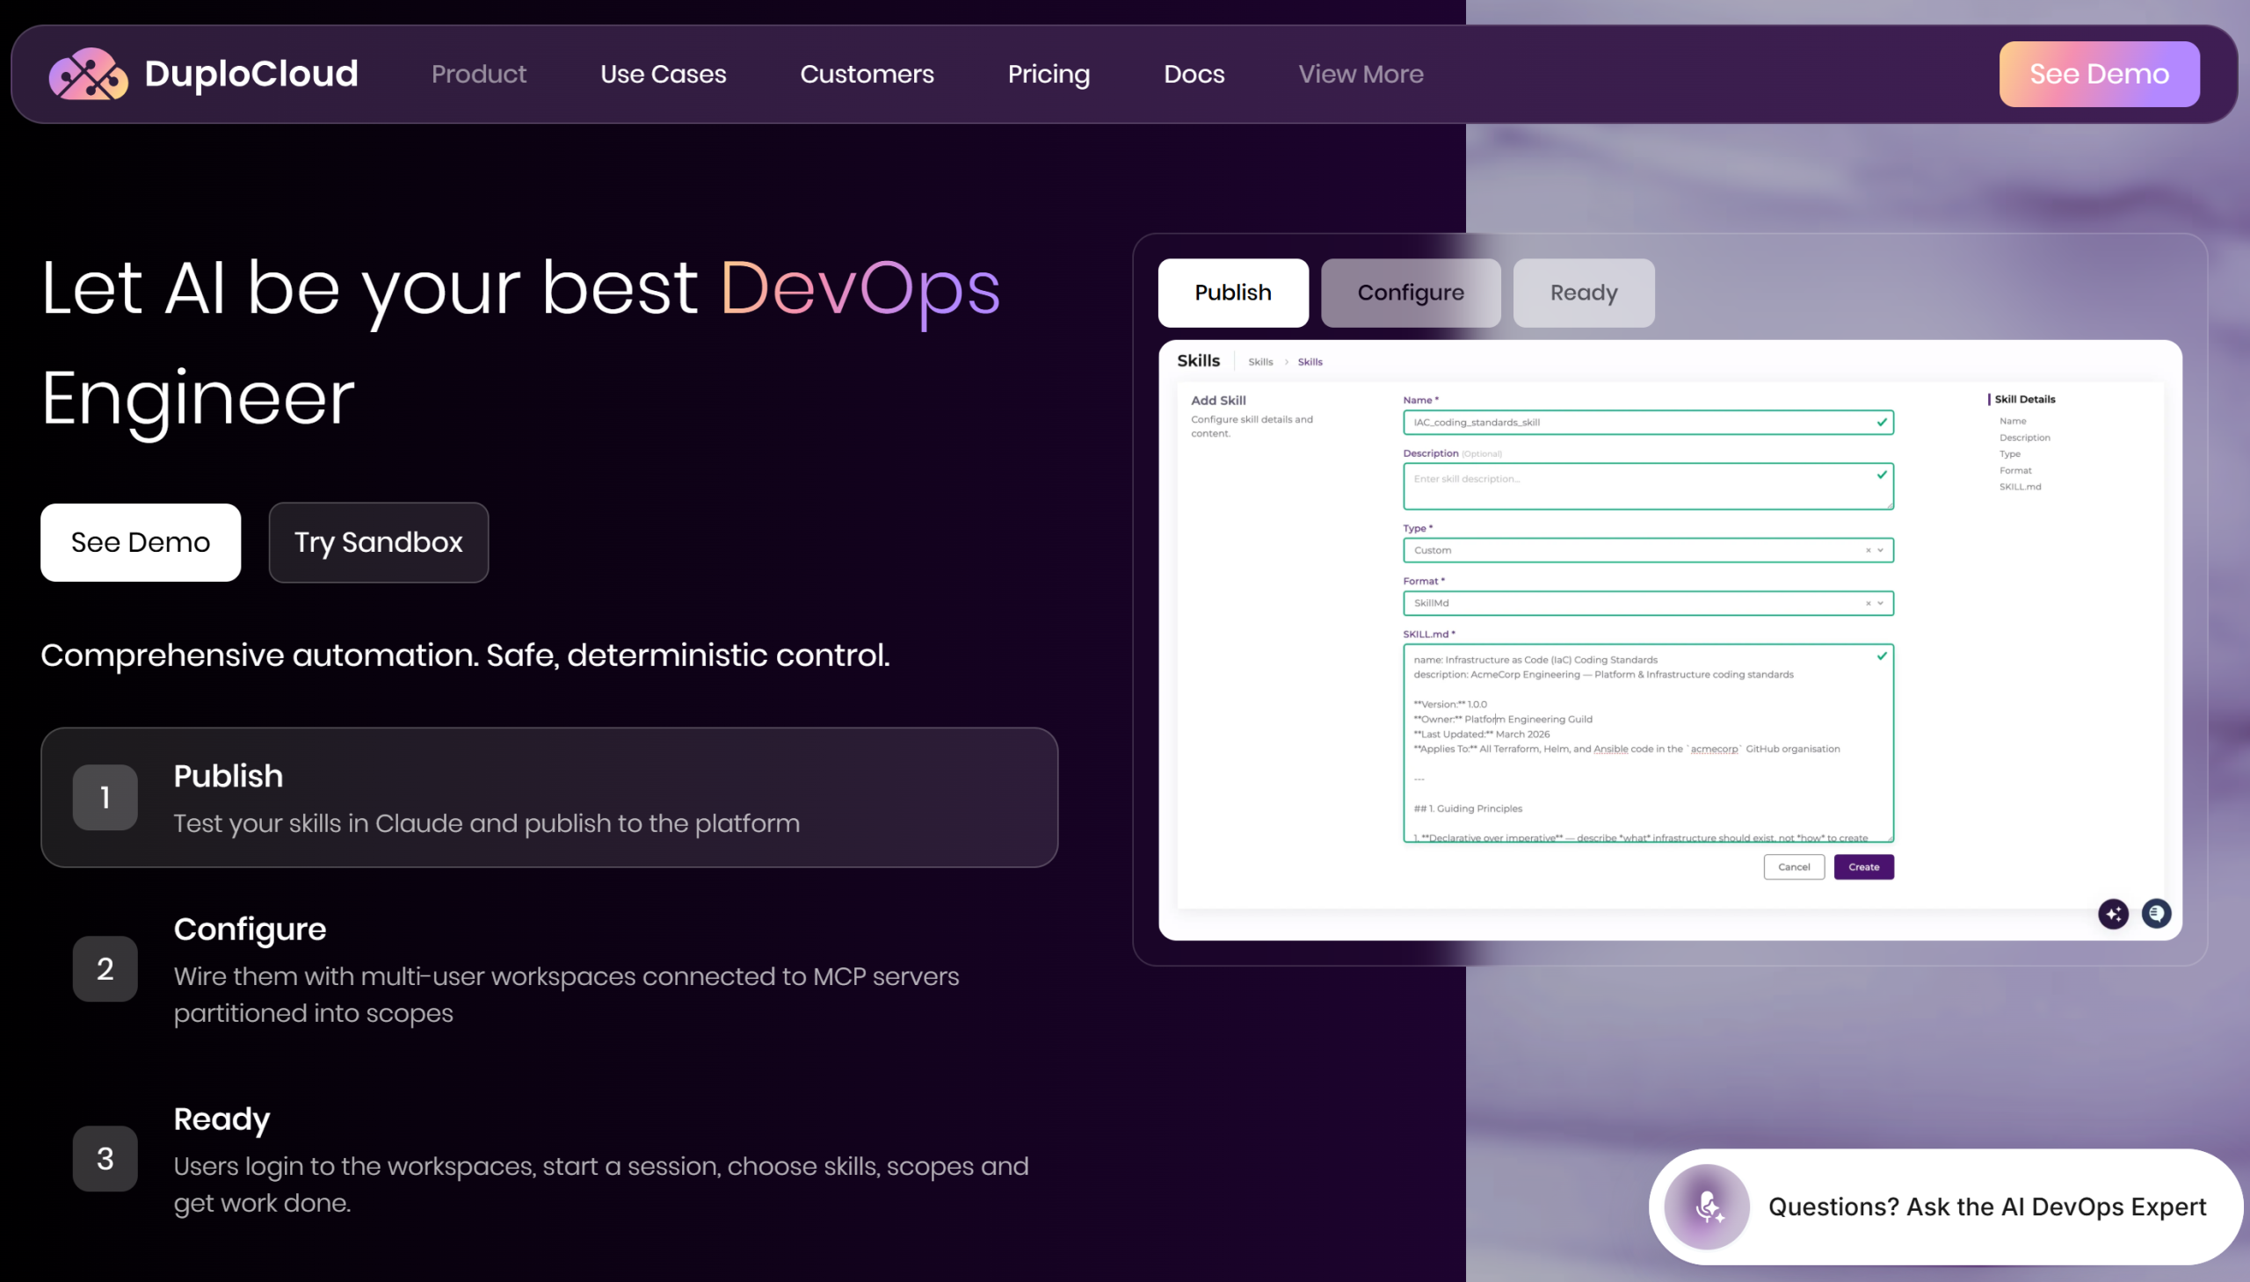
Task: Click the sparkle AI assistant icon in the Skills panel
Action: tap(2113, 914)
